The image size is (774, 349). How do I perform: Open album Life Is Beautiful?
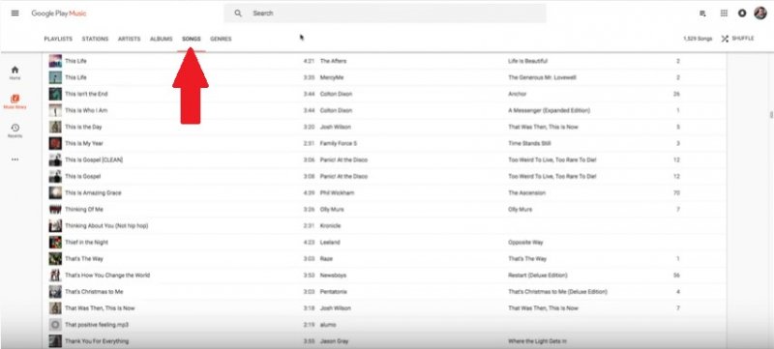[x=527, y=61]
